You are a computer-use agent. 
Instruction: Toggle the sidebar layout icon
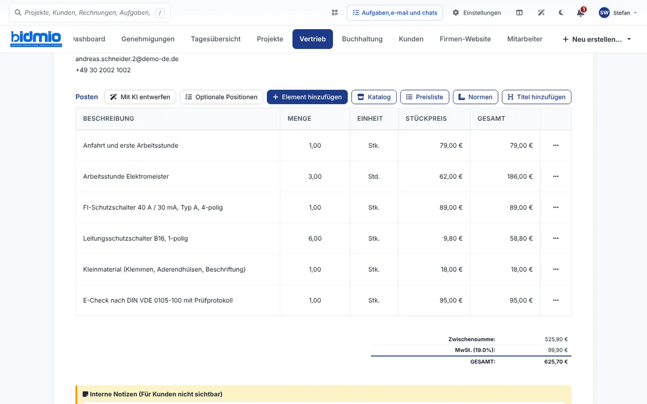tap(519, 12)
